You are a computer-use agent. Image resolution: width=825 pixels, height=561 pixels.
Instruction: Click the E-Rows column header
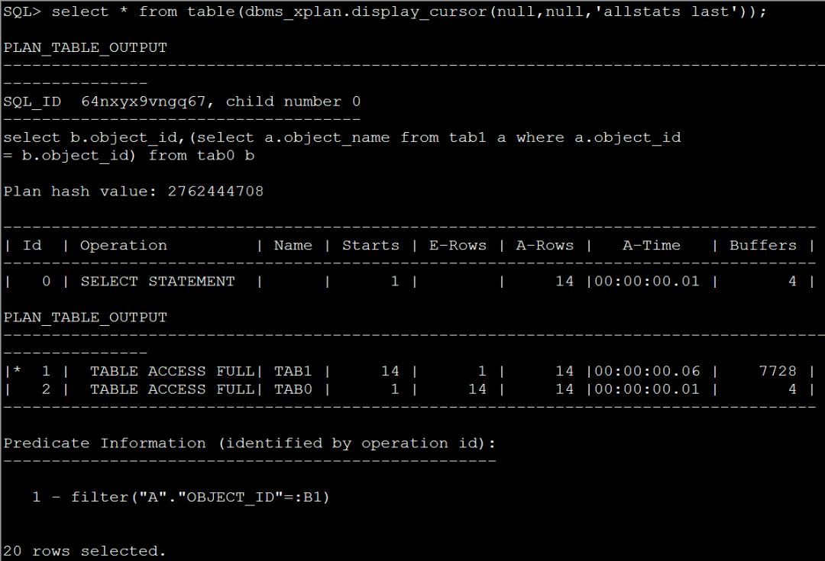coord(457,245)
